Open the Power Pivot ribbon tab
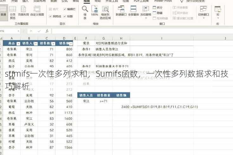The height and width of the screenshot is (155, 233). click(163, 1)
